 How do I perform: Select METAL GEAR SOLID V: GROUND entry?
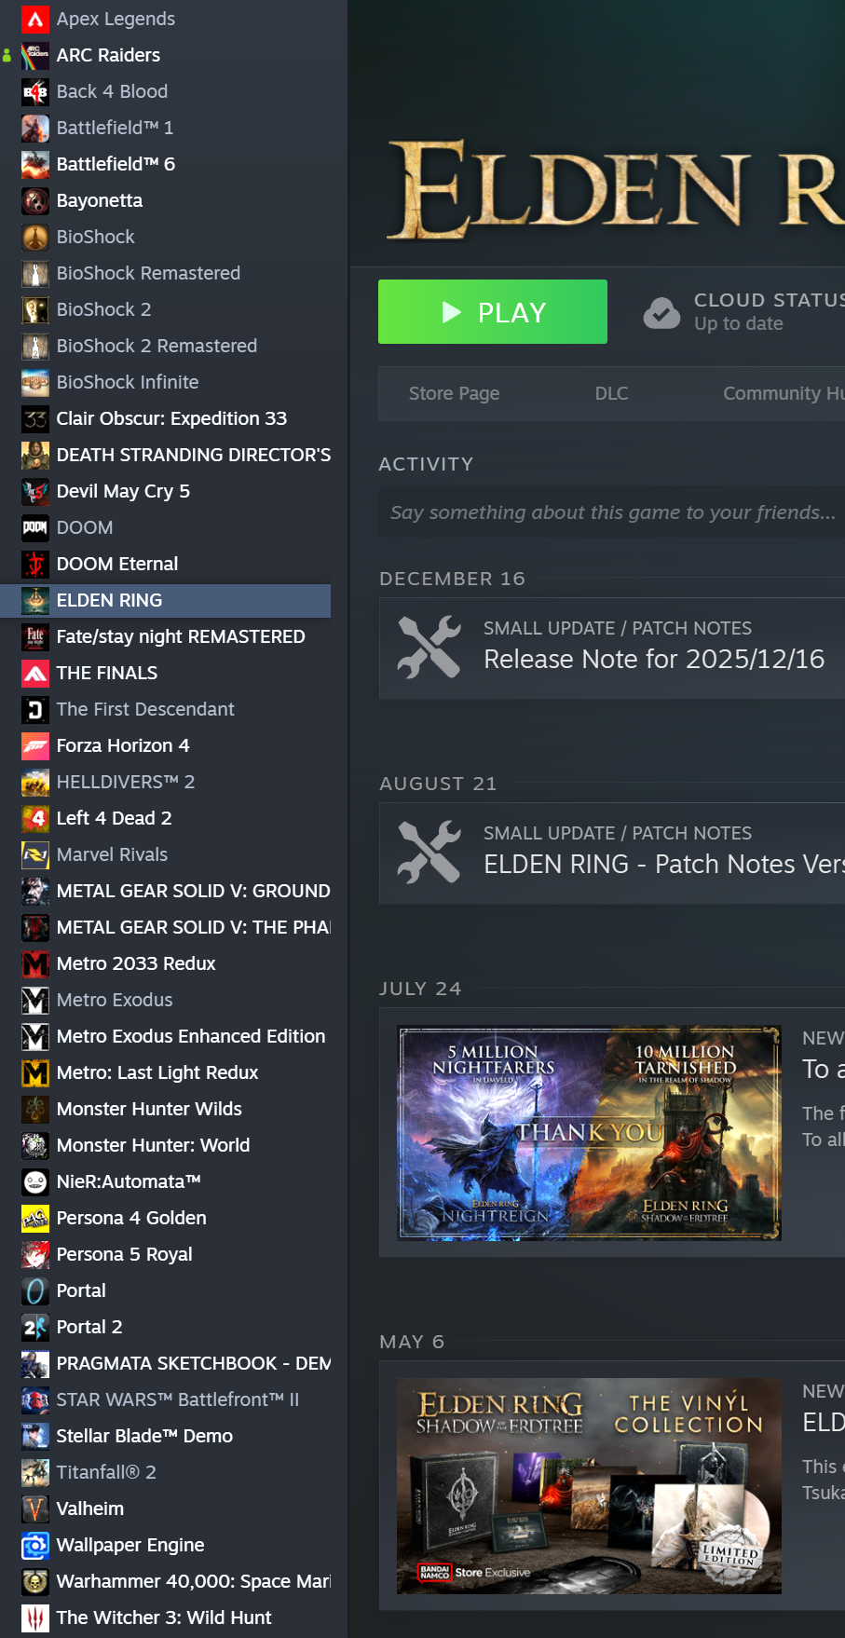166,891
